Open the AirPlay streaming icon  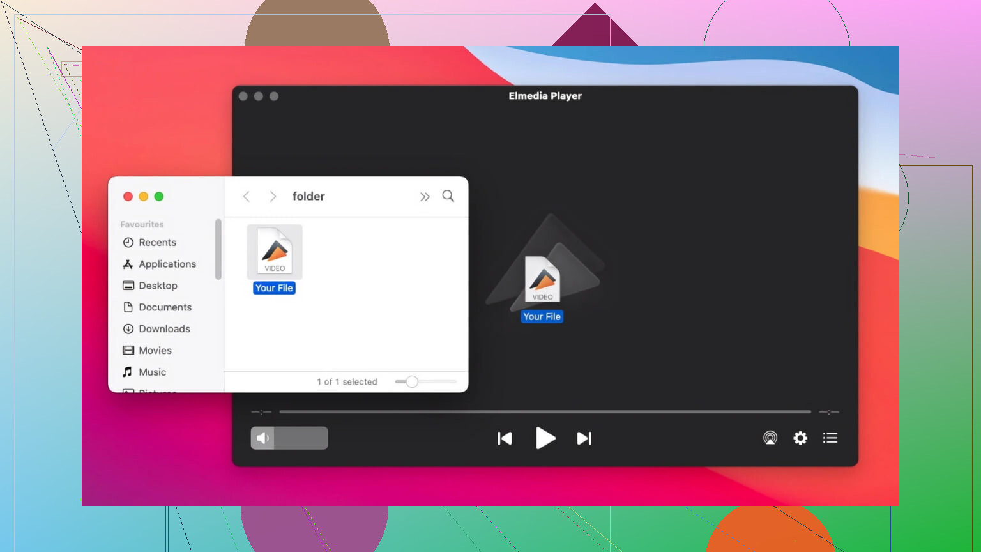click(x=770, y=438)
